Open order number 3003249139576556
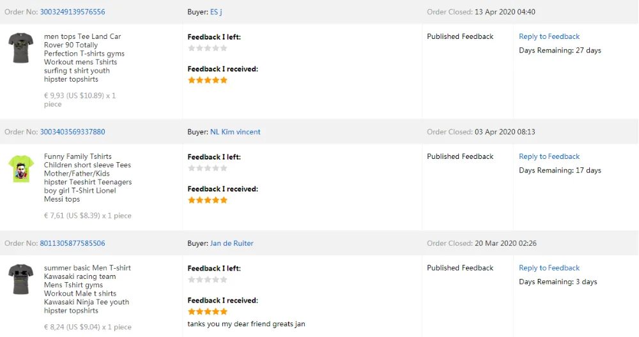Viewport: 639px width, 337px height. [x=72, y=12]
